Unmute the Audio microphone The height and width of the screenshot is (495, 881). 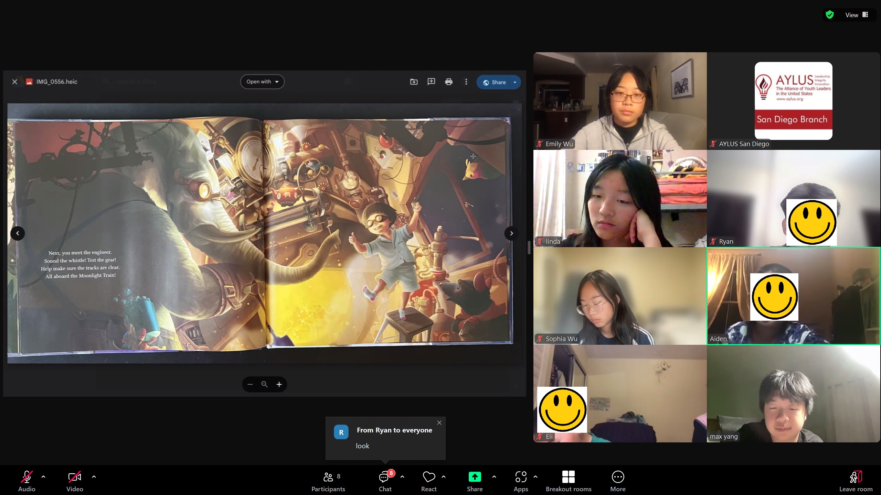(26, 477)
